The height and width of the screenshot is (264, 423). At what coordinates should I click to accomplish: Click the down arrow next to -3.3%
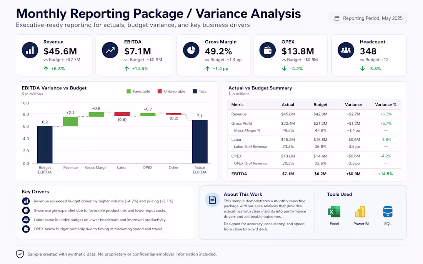(x=362, y=69)
